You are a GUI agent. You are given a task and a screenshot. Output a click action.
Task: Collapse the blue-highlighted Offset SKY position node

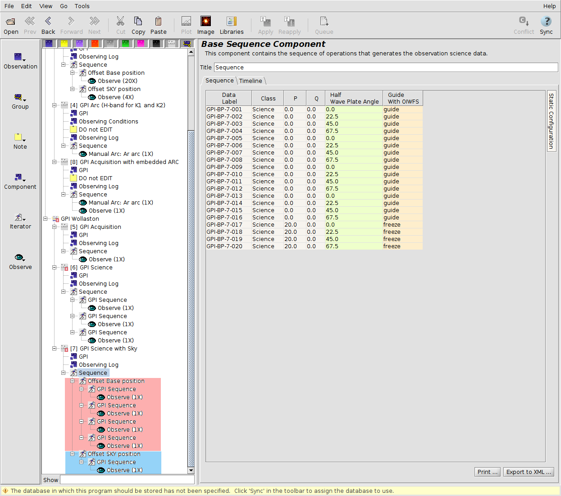click(x=73, y=454)
